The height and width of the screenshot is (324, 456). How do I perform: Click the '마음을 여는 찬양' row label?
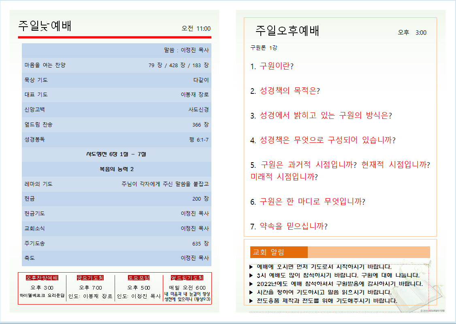coord(45,65)
